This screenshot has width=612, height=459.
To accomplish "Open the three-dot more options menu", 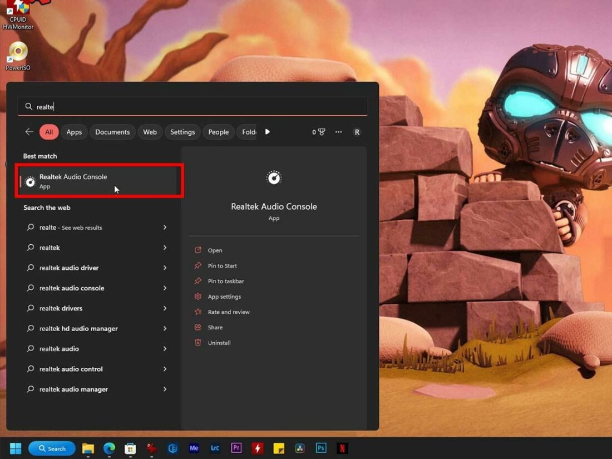I will 338,132.
